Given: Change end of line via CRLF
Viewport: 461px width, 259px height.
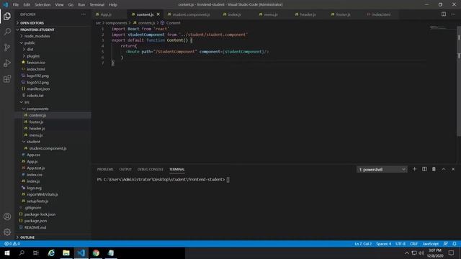Looking at the screenshot, I should pos(413,244).
